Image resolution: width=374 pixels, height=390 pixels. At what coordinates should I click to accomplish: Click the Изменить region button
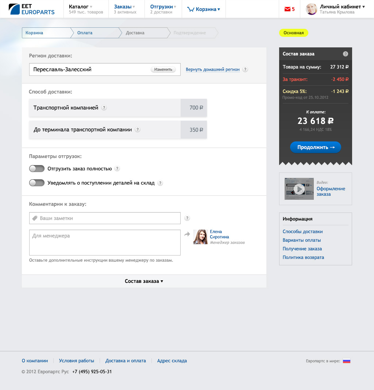(x=163, y=69)
